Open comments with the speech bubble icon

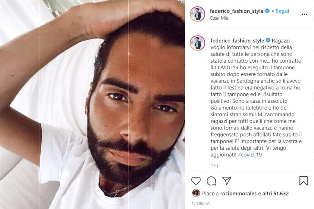point(211,181)
